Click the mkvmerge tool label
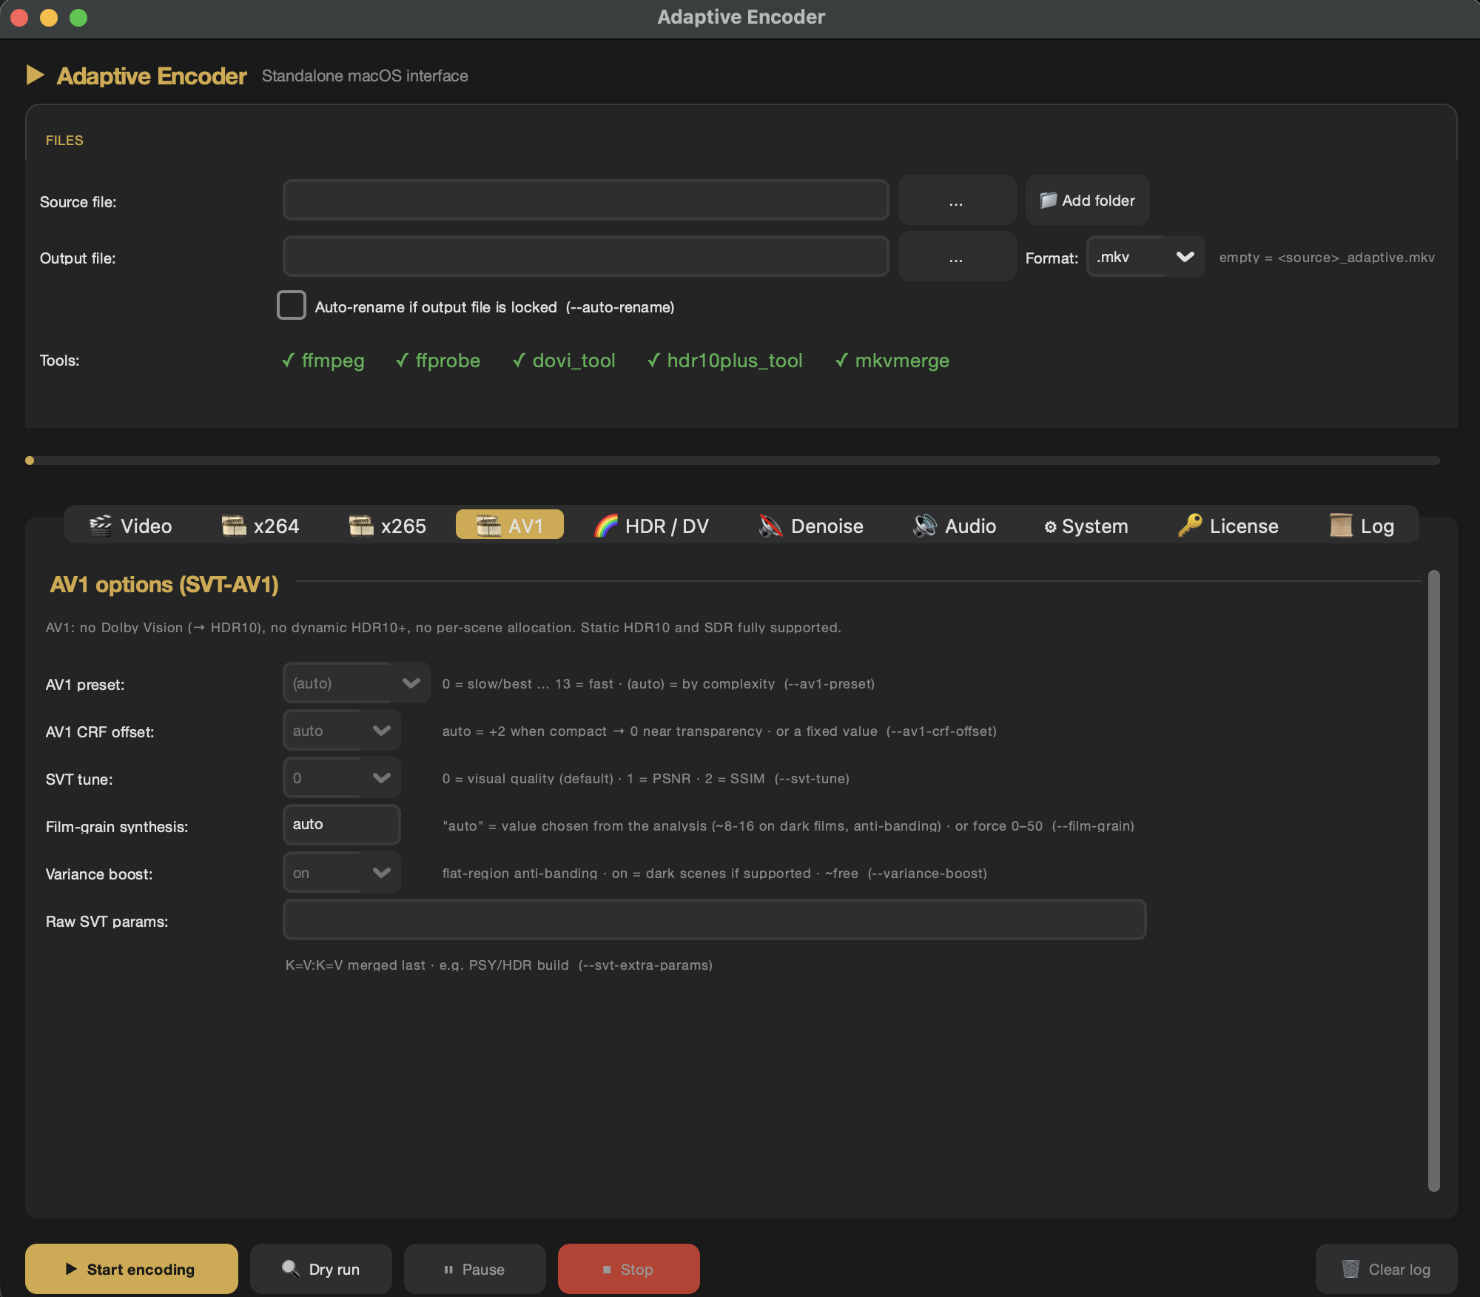Viewport: 1480px width, 1297px height. coord(902,361)
